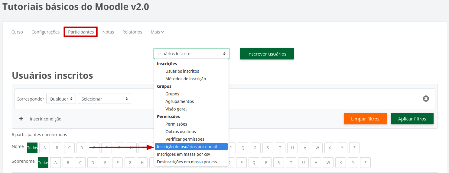This screenshot has width=449, height=173.
Task: Click the 'Tutoriais básicos do Moodle v2.0' title
Action: [76, 7]
